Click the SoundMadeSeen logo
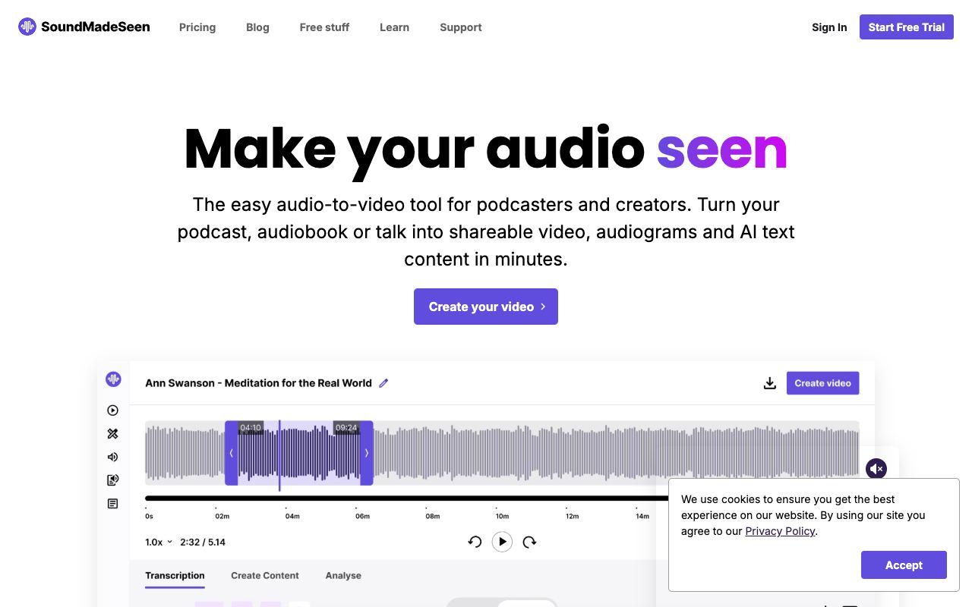 [x=84, y=27]
